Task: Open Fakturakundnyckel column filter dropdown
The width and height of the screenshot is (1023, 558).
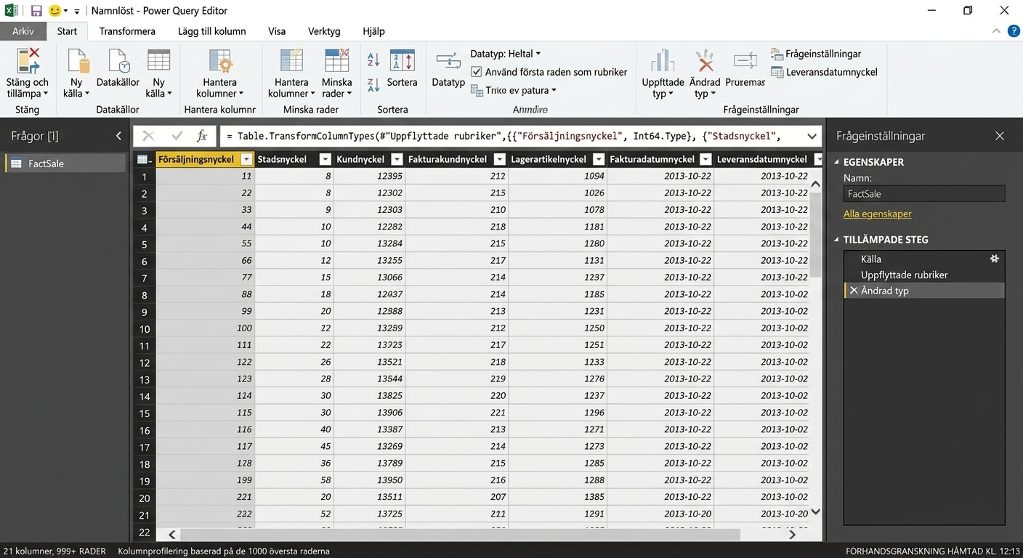Action: pos(499,159)
